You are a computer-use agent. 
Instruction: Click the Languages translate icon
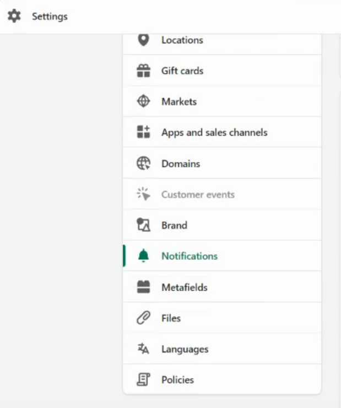[x=143, y=349]
